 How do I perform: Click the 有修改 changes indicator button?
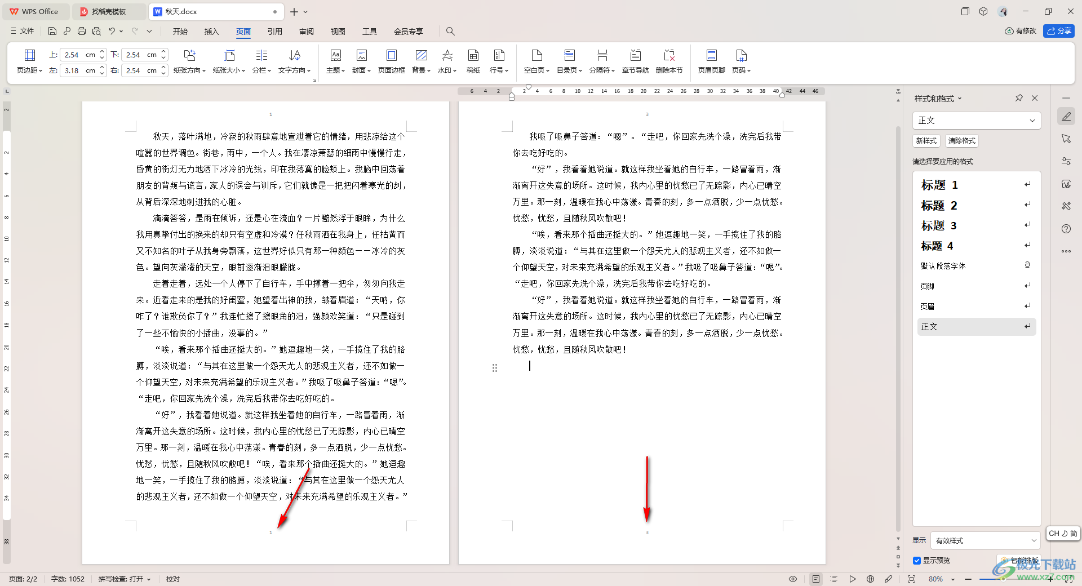tap(1021, 31)
